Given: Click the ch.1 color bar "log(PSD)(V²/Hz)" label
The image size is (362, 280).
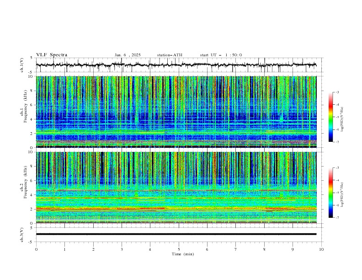Looking at the screenshot, I should (342, 119).
